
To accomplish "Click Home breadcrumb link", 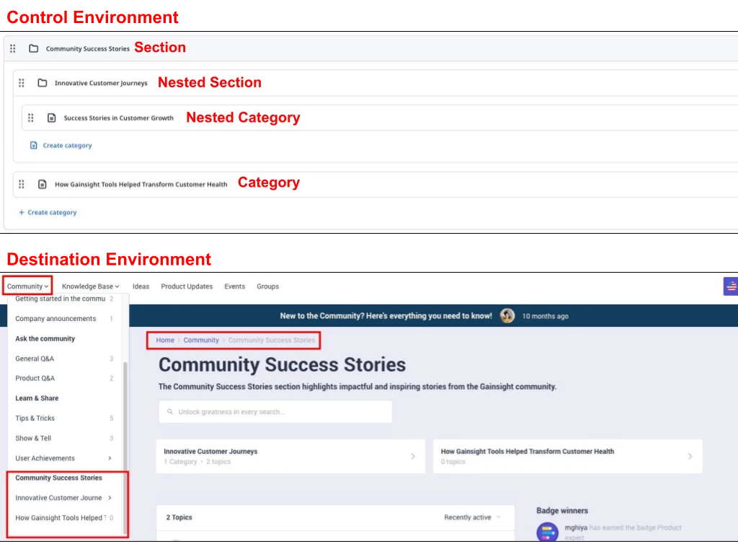I will click(165, 340).
